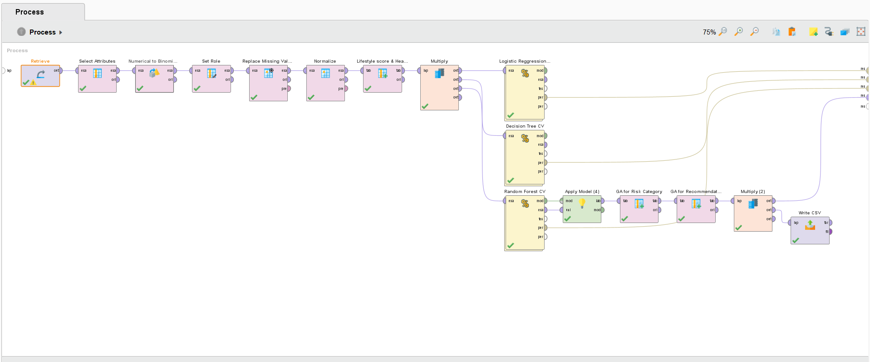Zoom out of the process canvas
This screenshot has width=870, height=362.
coord(754,31)
